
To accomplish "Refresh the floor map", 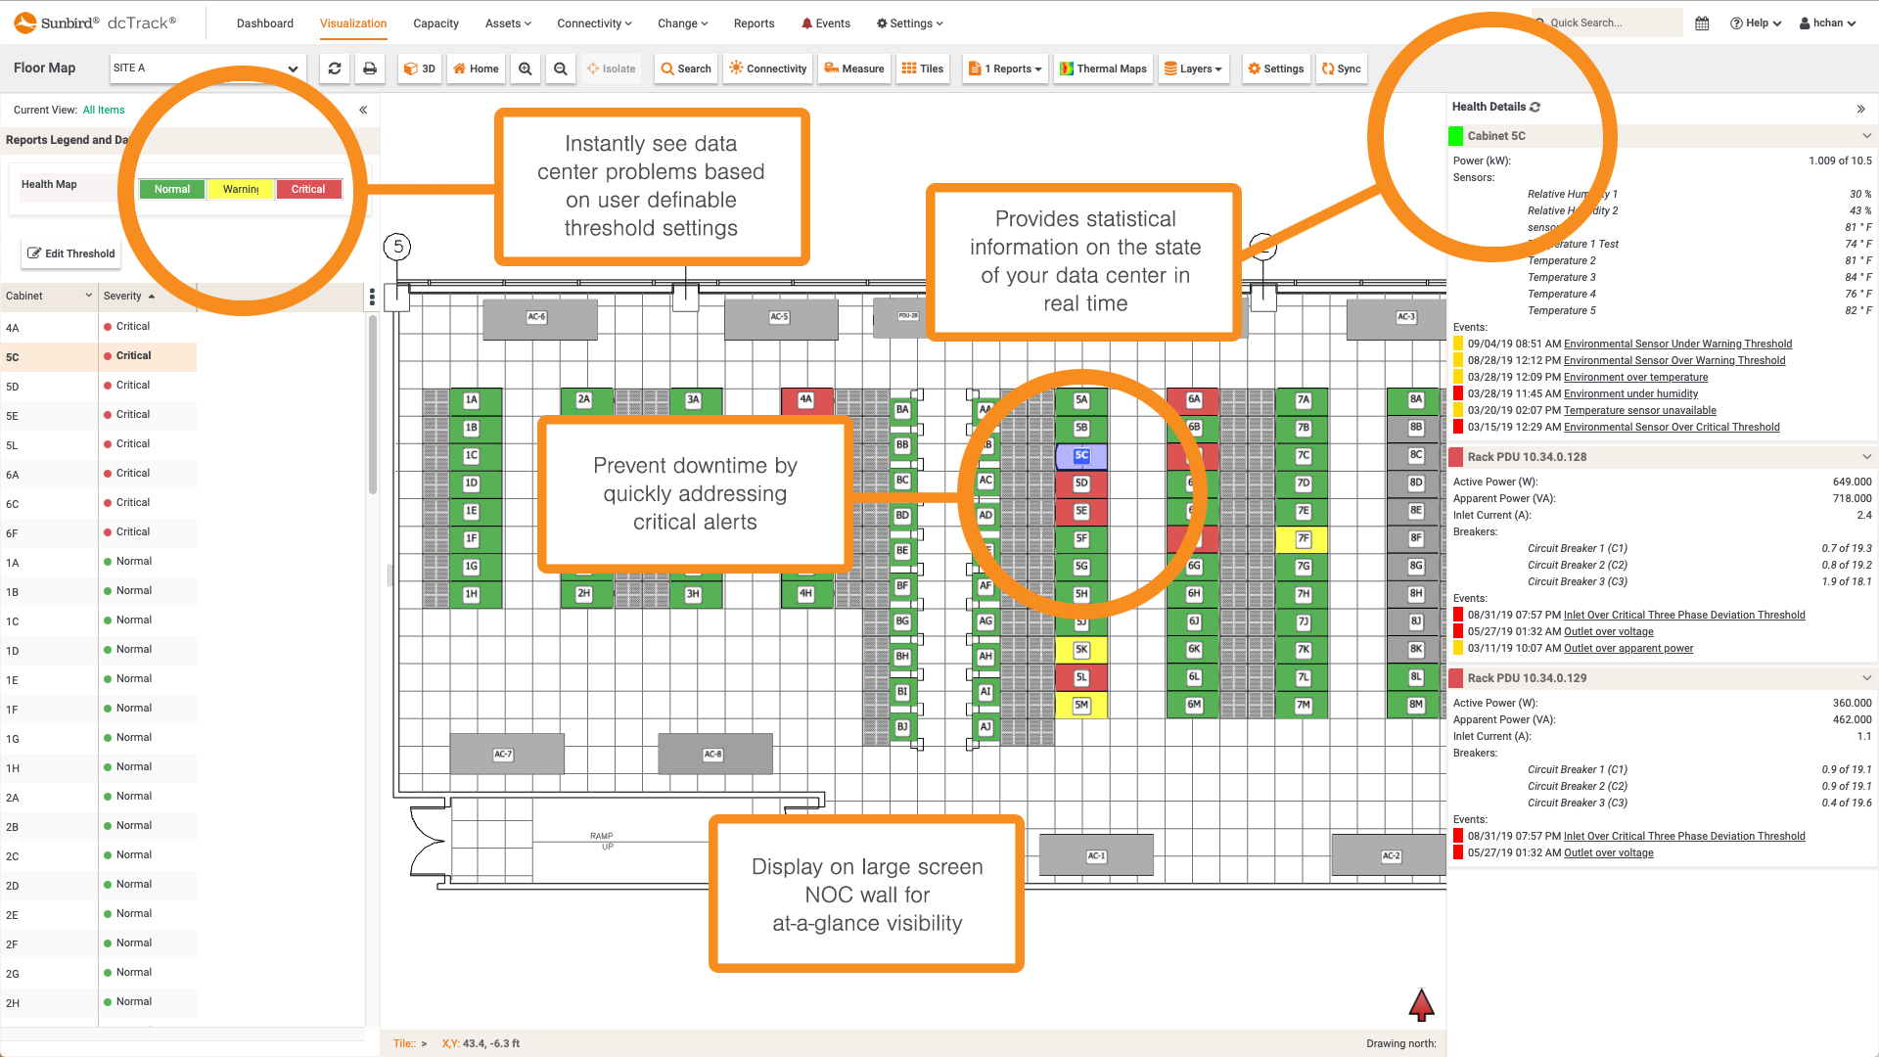I will click(x=335, y=69).
